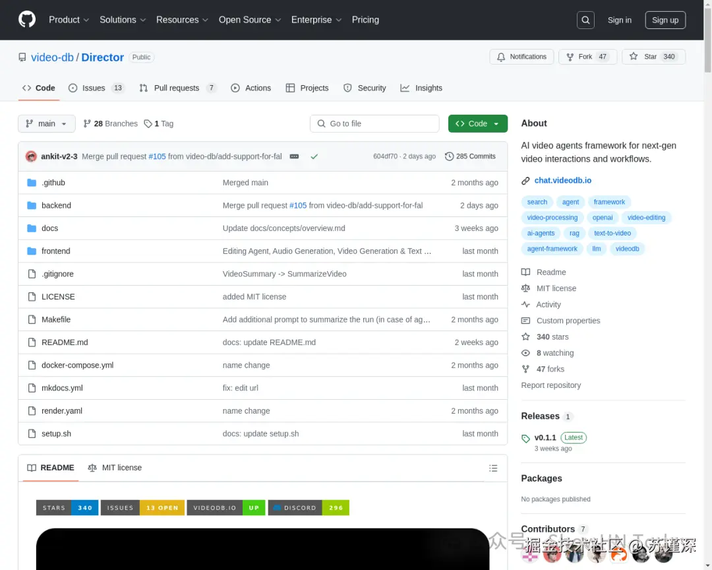Click the tag icon next to 1 Tag

point(148,123)
